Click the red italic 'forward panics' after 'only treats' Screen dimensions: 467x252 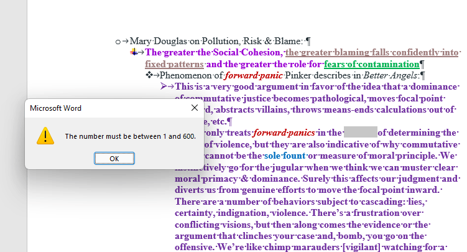pyautogui.click(x=284, y=133)
